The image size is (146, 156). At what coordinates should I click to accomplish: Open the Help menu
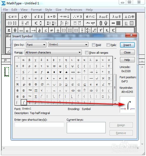(89, 10)
